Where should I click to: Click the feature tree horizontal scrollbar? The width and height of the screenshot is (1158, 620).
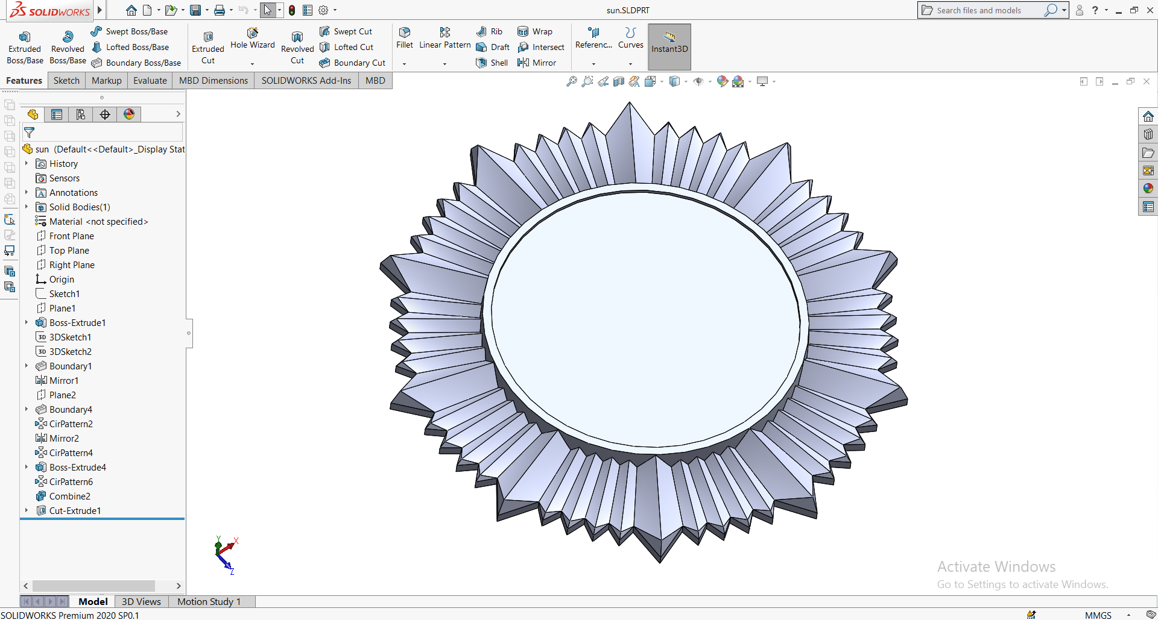click(93, 586)
